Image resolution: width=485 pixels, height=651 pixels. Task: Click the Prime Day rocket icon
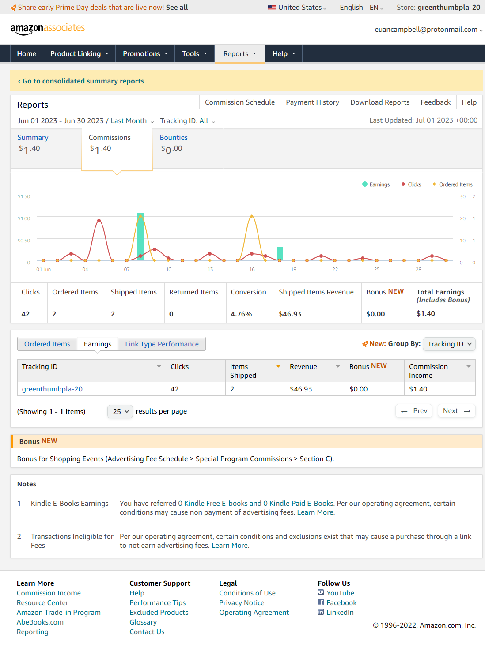pos(14,8)
